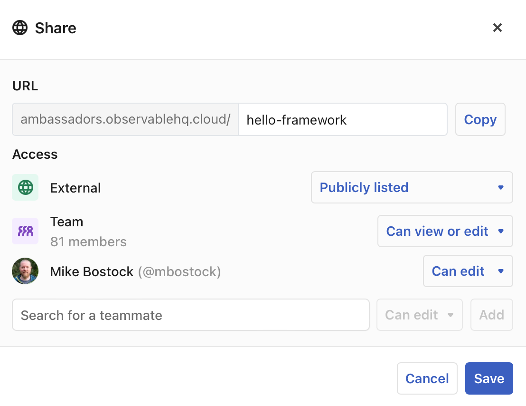
Task: Select the hello-framework URL text field
Action: click(x=343, y=119)
